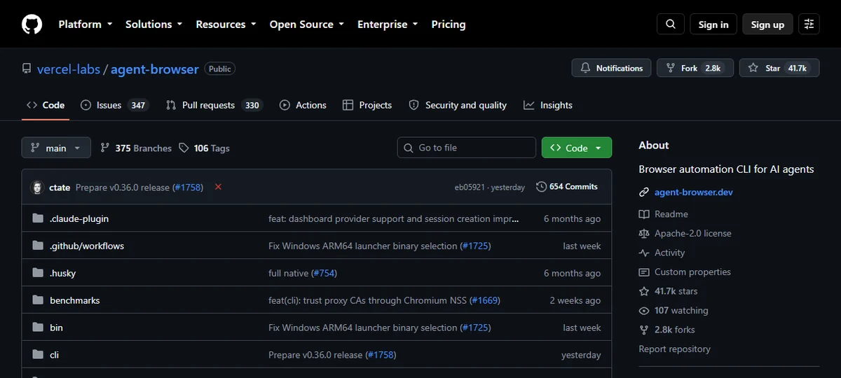Click the Sign up button
Screen dimensions: 841x378
point(767,24)
